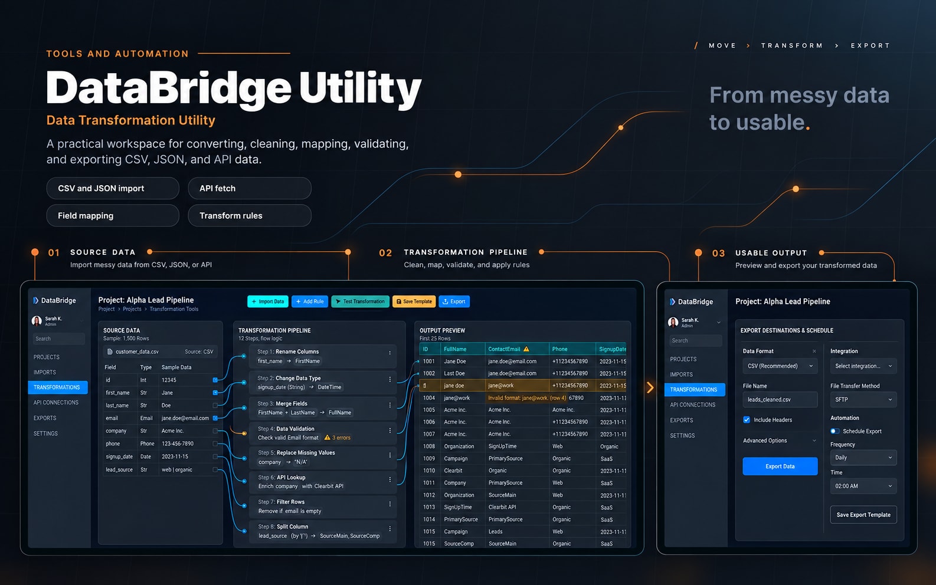Run Test Transformation

[x=360, y=301]
